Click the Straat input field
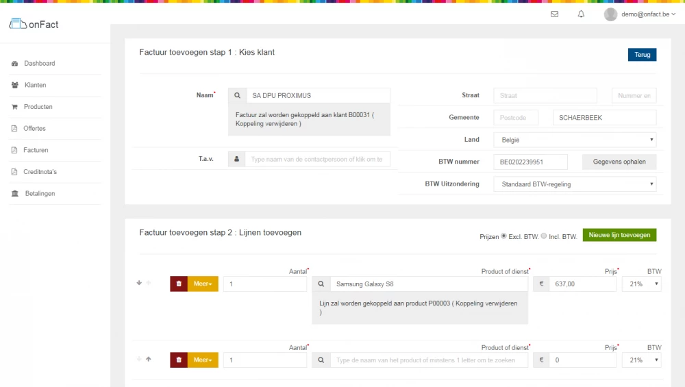The image size is (685, 387). [548, 96]
